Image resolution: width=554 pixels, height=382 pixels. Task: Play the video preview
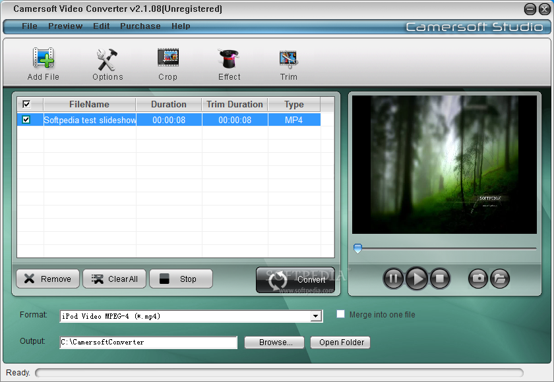417,279
